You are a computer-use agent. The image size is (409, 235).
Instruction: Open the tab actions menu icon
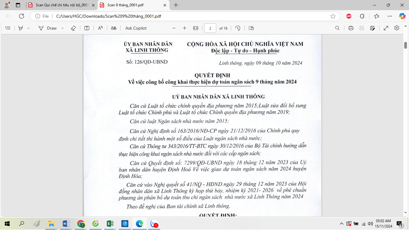point(18,5)
